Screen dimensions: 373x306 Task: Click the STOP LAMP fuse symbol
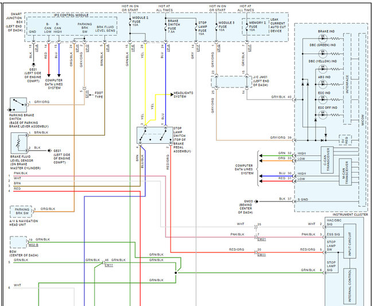click(x=196, y=28)
